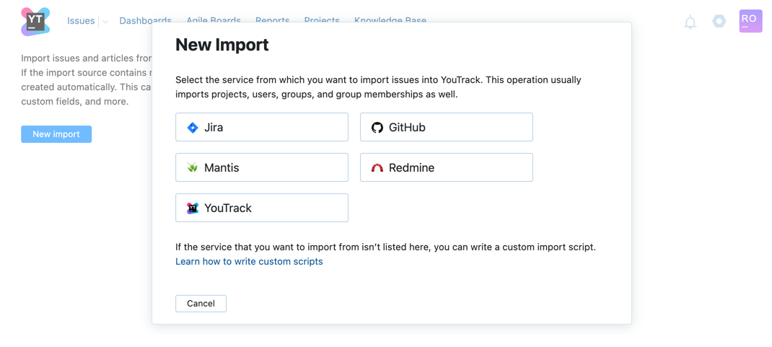
Task: Click the GitHub octocat icon
Action: (x=377, y=128)
